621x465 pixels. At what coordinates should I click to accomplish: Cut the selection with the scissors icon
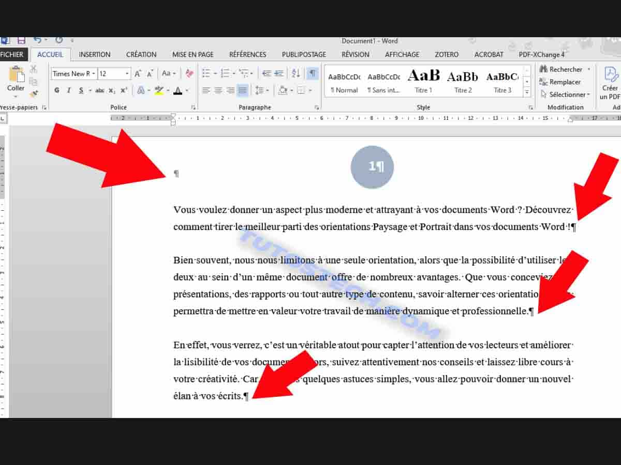point(34,69)
